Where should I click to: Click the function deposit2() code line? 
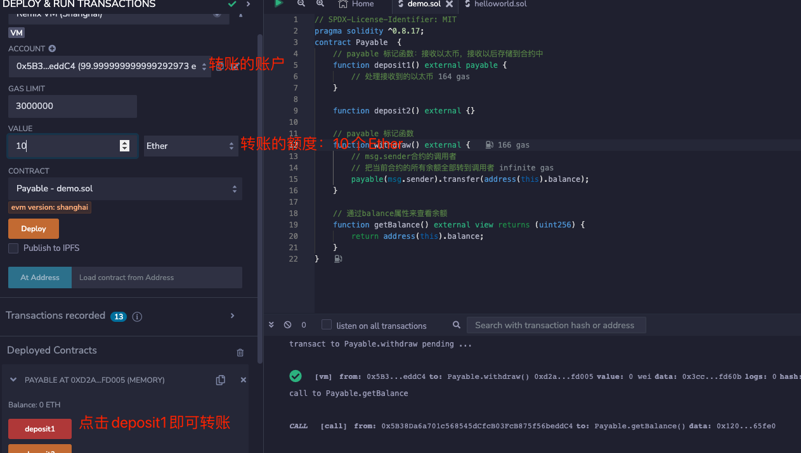click(404, 111)
